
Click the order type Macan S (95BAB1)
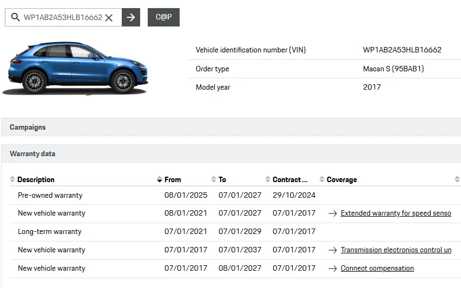click(393, 69)
